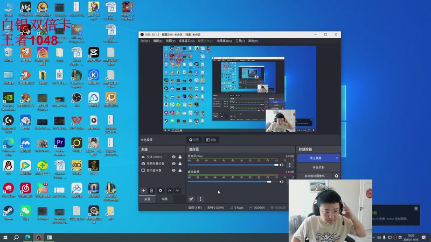431x242 pixels.
Task: Click the OBS preview canvas
Action: (x=239, y=89)
